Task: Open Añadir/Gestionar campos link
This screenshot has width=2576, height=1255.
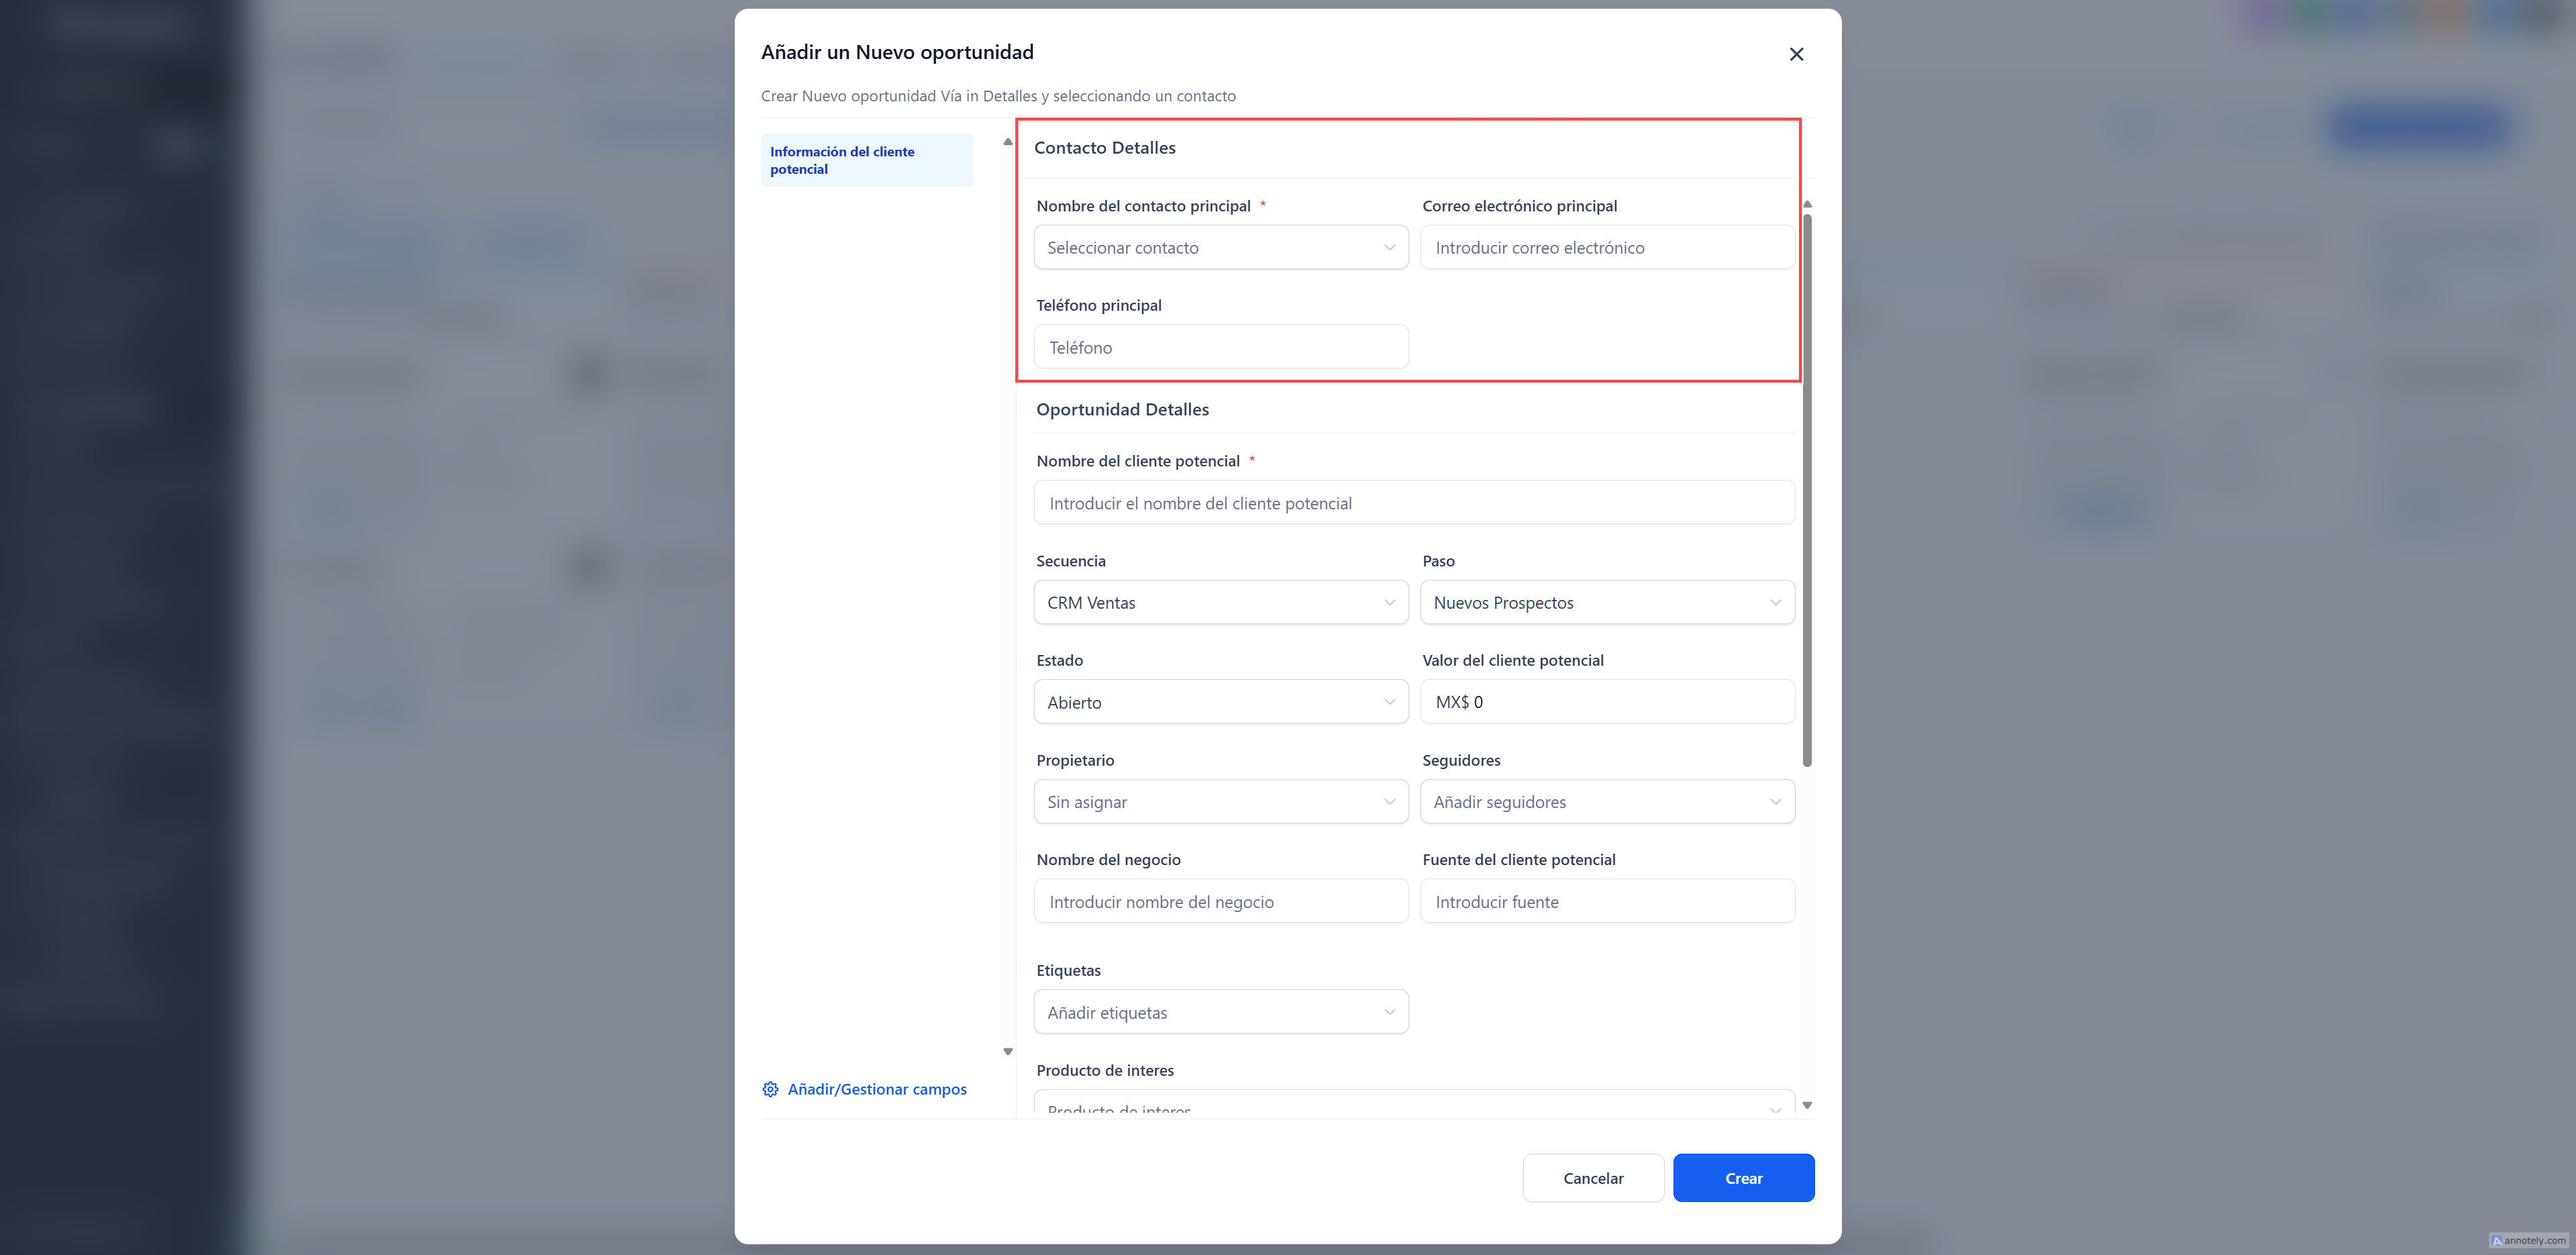Action: [876, 1089]
